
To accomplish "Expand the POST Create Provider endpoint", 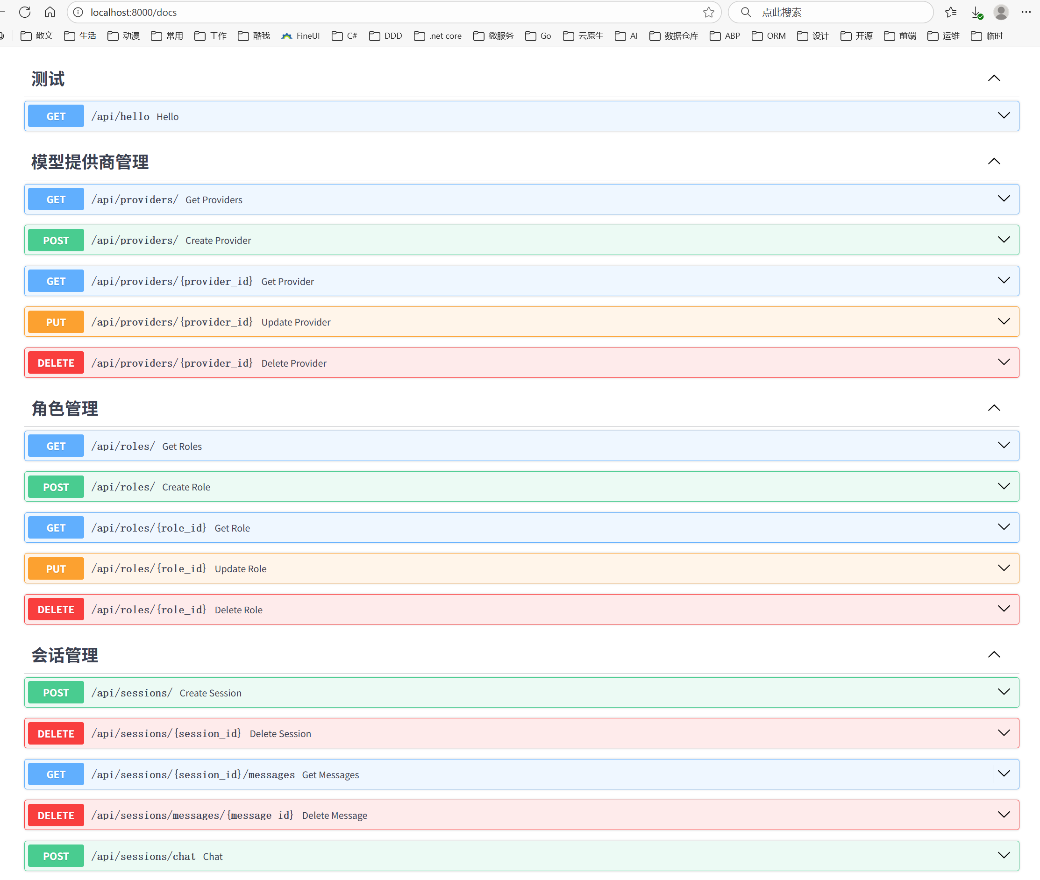I will pos(1004,240).
